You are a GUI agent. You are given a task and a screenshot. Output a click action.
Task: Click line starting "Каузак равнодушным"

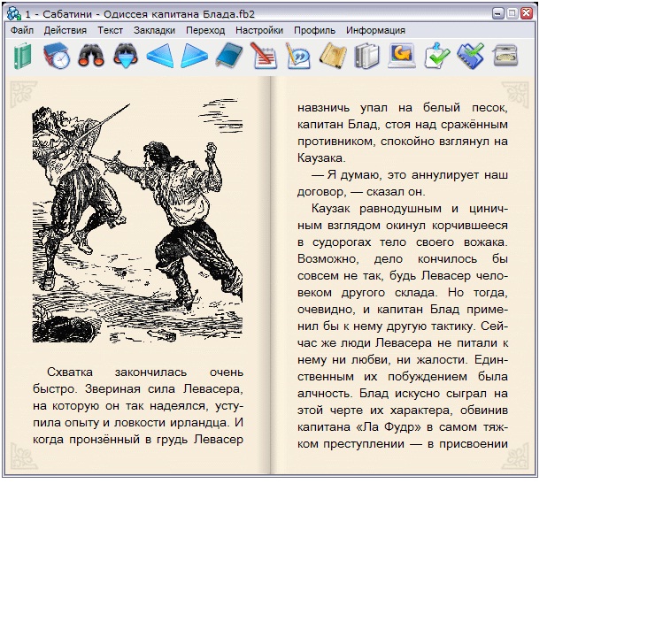409,209
